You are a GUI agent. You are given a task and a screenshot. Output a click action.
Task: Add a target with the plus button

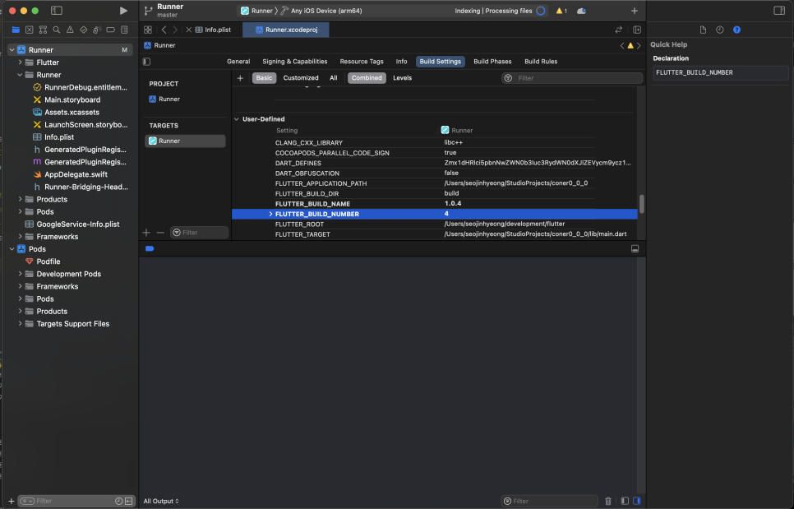click(x=146, y=233)
